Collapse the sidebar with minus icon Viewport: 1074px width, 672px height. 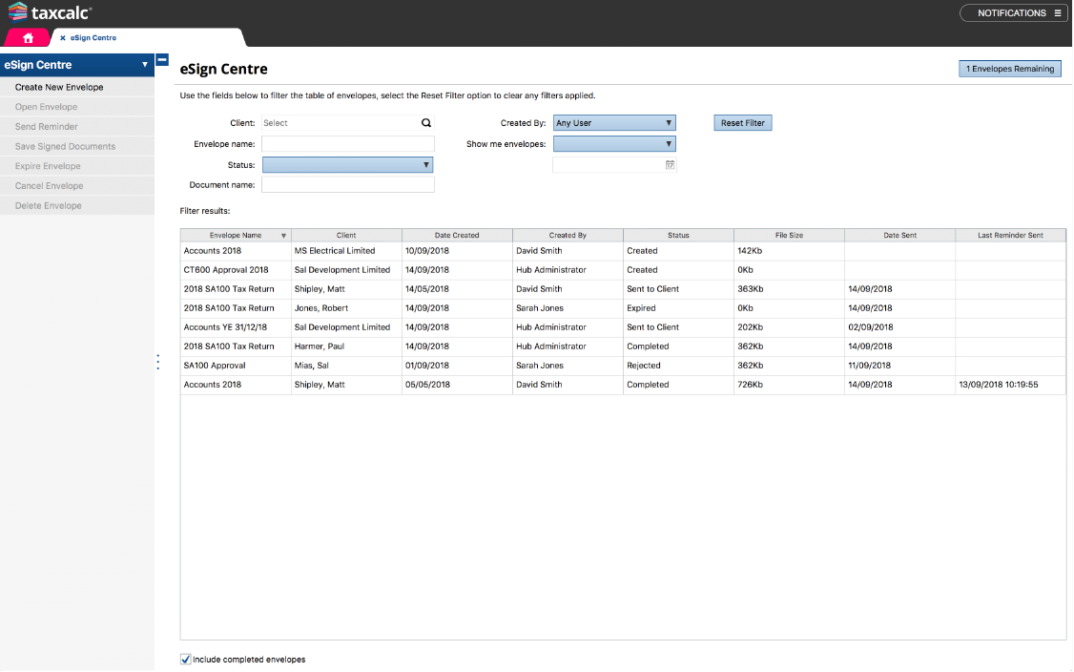pyautogui.click(x=162, y=59)
